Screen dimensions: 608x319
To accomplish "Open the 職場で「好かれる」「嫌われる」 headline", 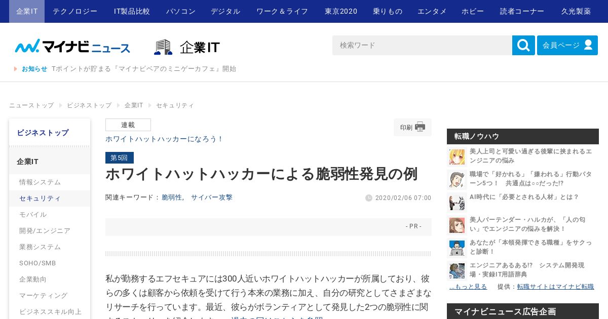I will [x=530, y=179].
